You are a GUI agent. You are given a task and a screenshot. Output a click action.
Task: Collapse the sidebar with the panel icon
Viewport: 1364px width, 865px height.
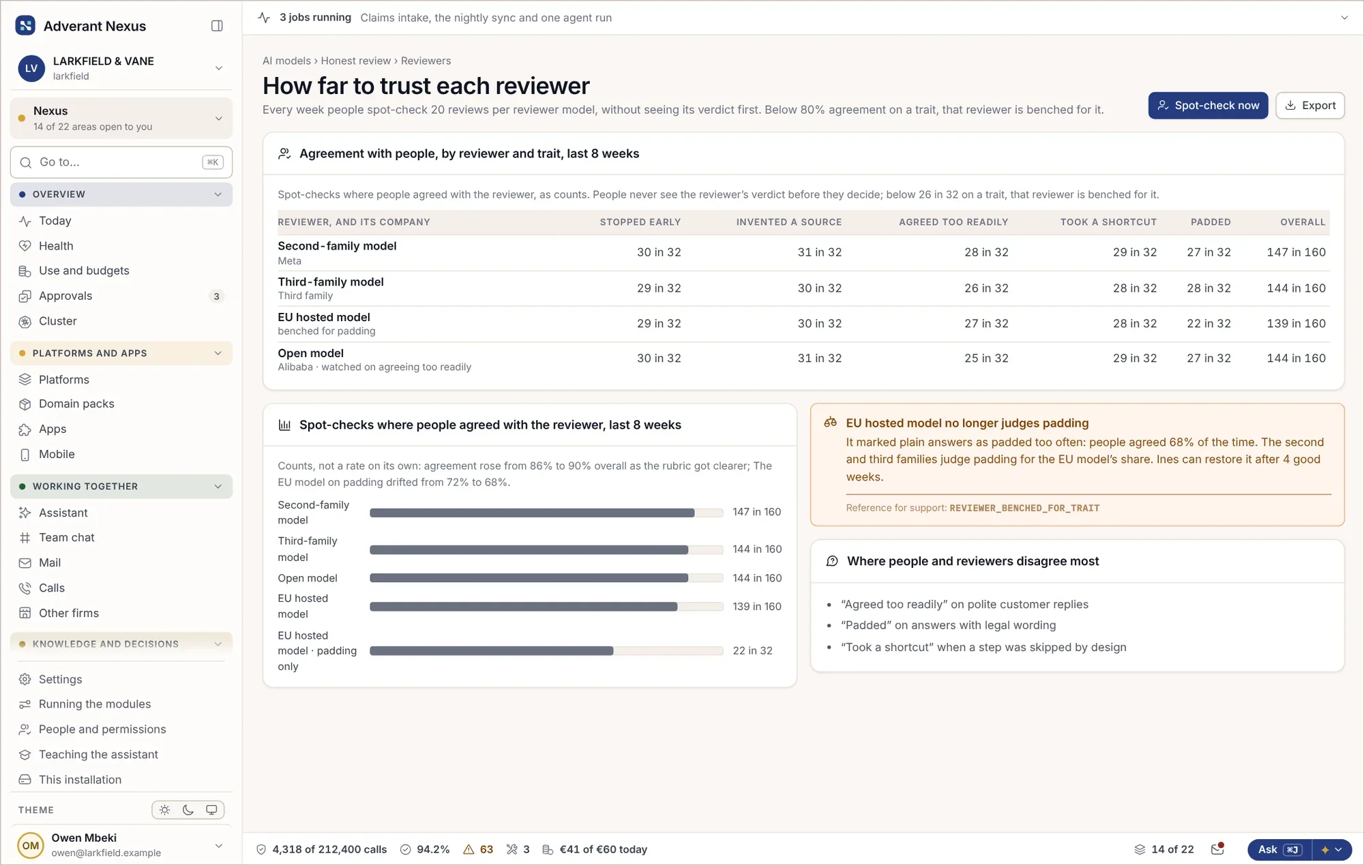[x=217, y=26]
